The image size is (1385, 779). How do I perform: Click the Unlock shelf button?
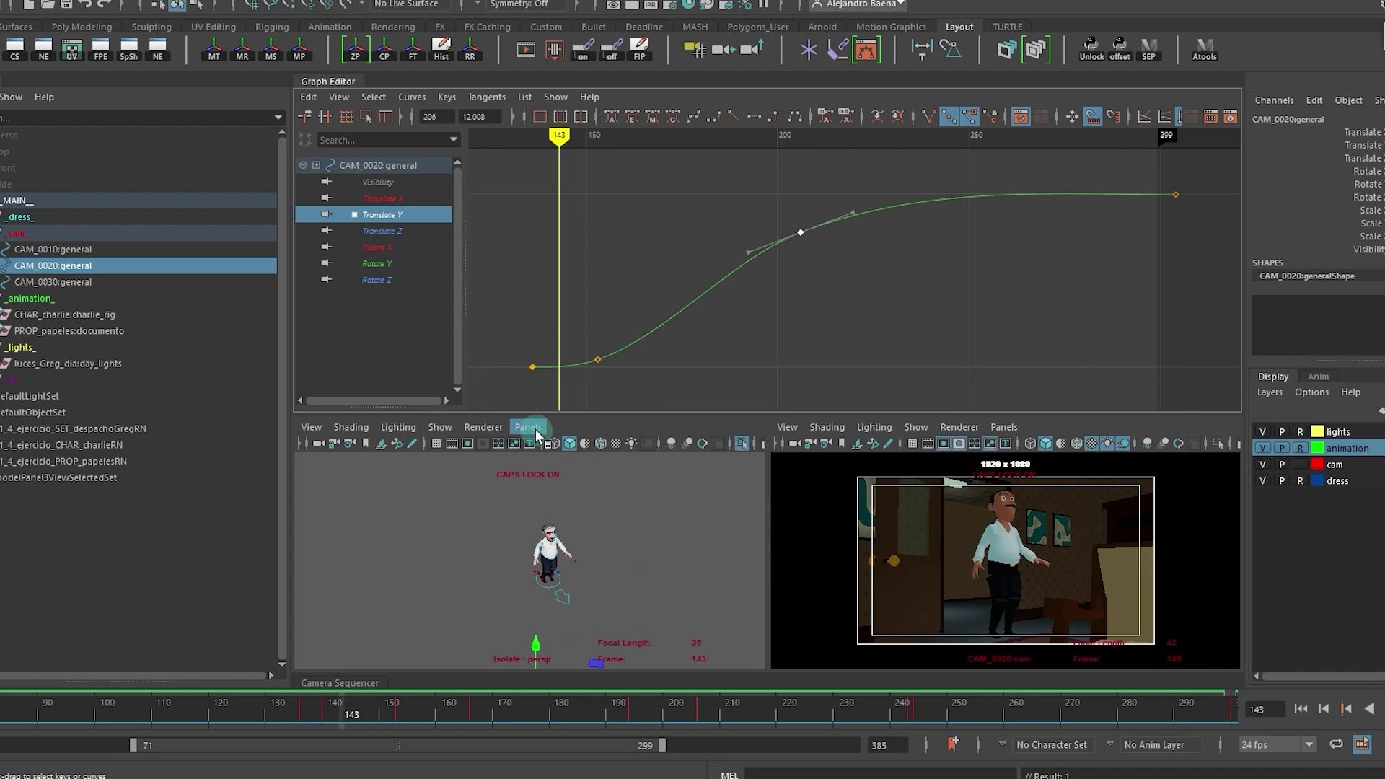click(1091, 49)
